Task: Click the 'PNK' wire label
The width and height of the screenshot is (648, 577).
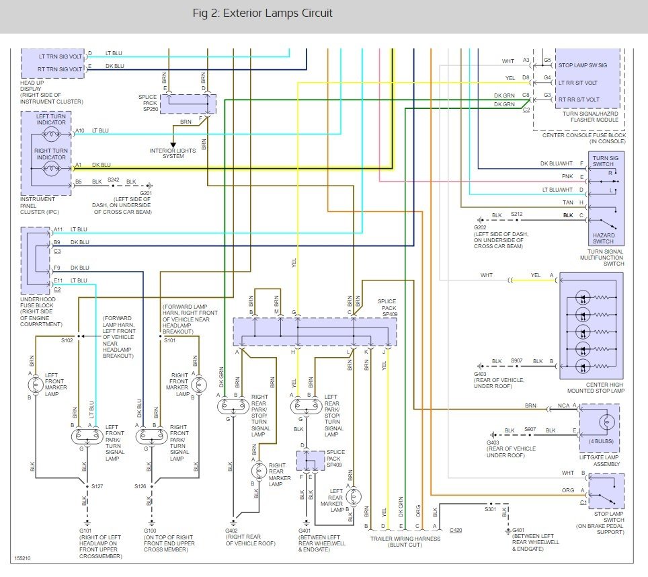Action: click(567, 176)
